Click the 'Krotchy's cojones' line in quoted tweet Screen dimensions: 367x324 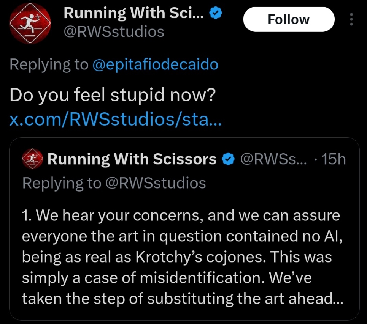177,257
